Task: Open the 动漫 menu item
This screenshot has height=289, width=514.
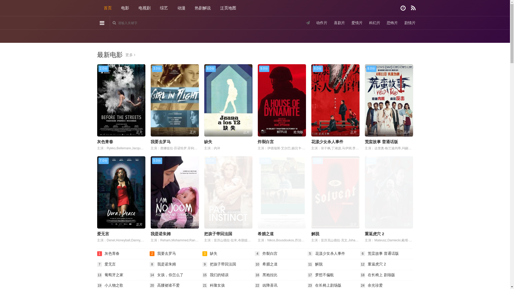Action: click(x=181, y=8)
